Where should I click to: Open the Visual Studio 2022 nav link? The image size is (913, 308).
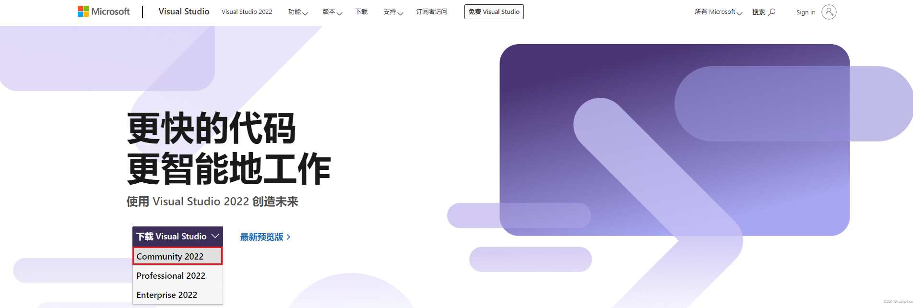click(x=247, y=12)
